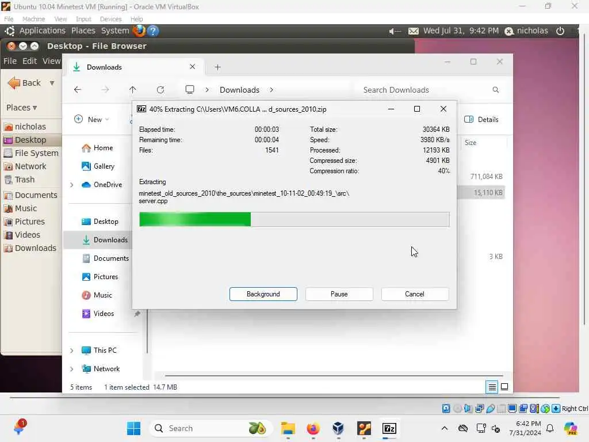Open Pictures in Explorer navigation pane
Viewport: 589px width, 442px height.
tap(100, 277)
